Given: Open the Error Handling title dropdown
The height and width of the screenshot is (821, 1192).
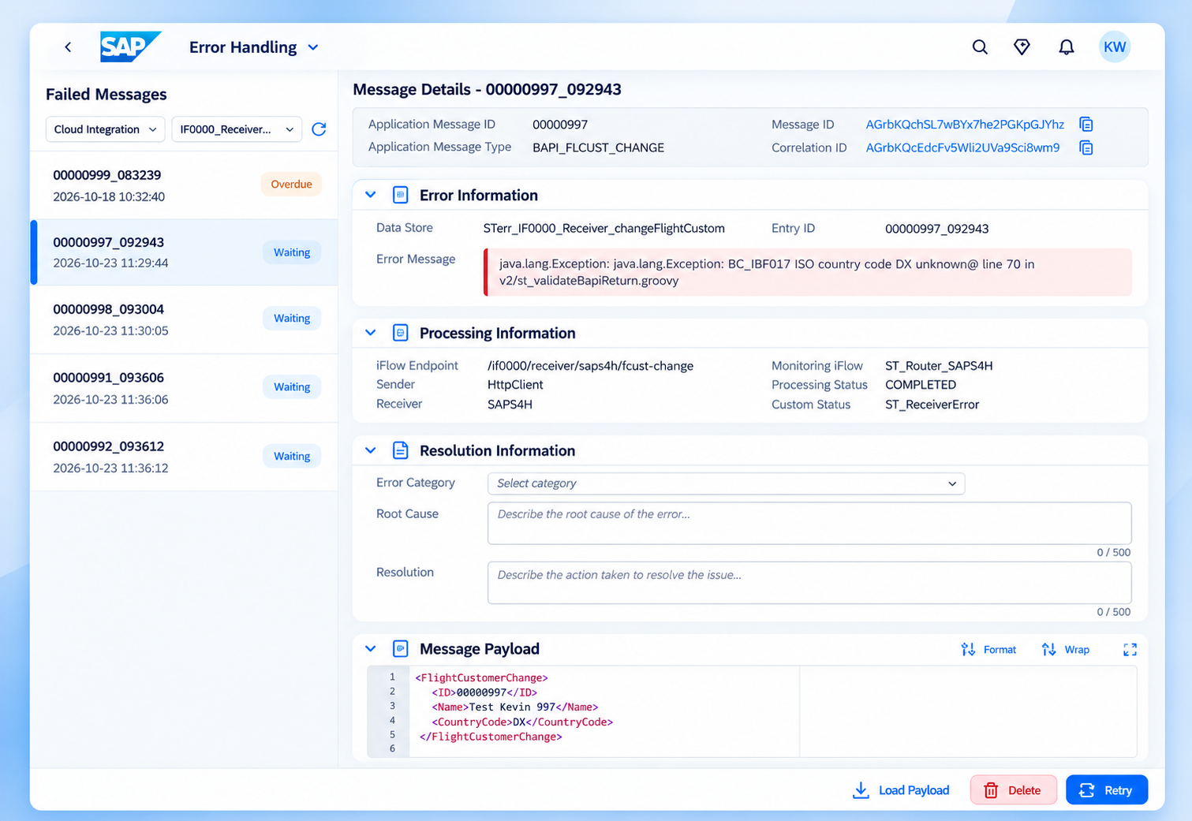Looking at the screenshot, I should 254,47.
